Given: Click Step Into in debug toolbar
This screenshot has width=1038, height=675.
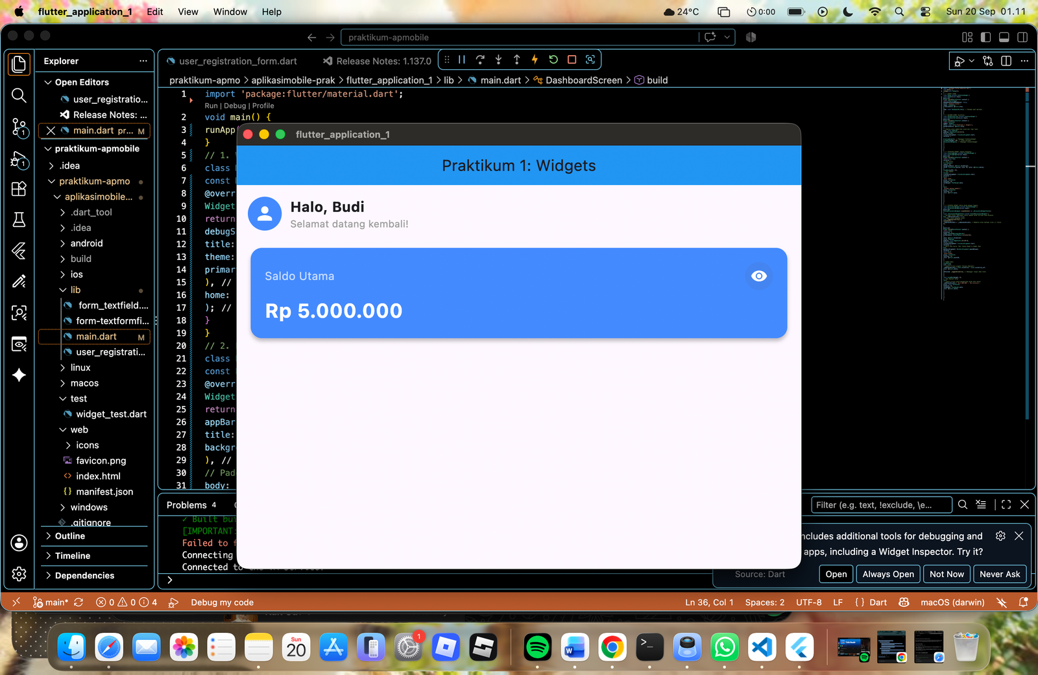Looking at the screenshot, I should point(498,60).
